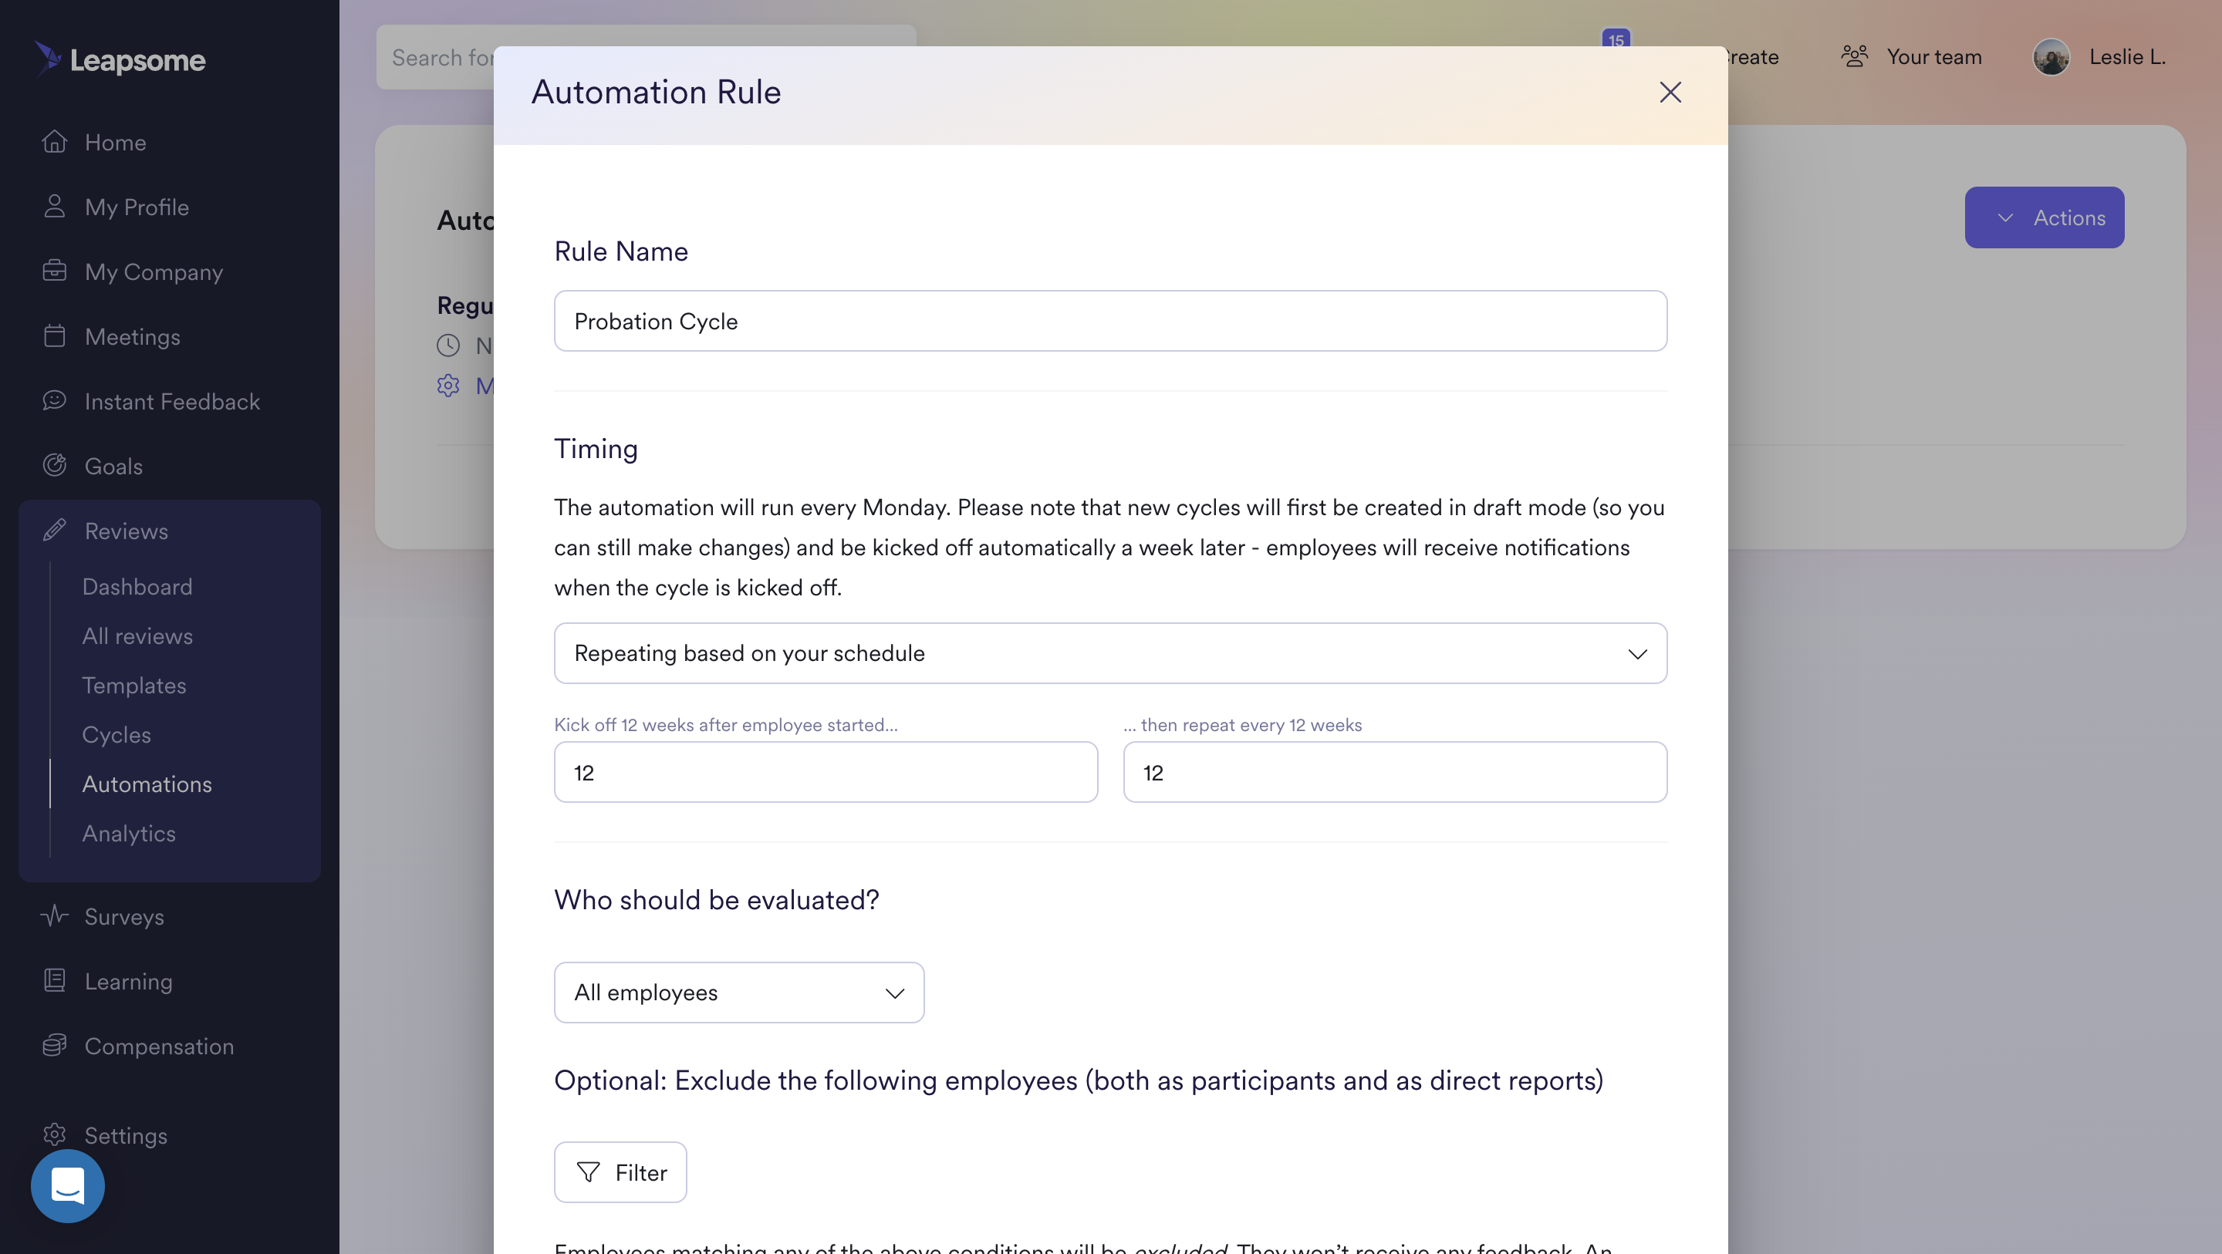This screenshot has width=2222, height=1254.
Task: Expand the All employees dropdown
Action: pyautogui.click(x=739, y=992)
